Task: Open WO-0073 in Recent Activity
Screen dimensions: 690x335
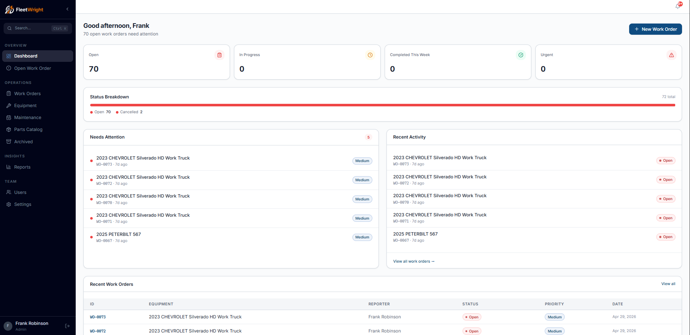Action: [534, 161]
